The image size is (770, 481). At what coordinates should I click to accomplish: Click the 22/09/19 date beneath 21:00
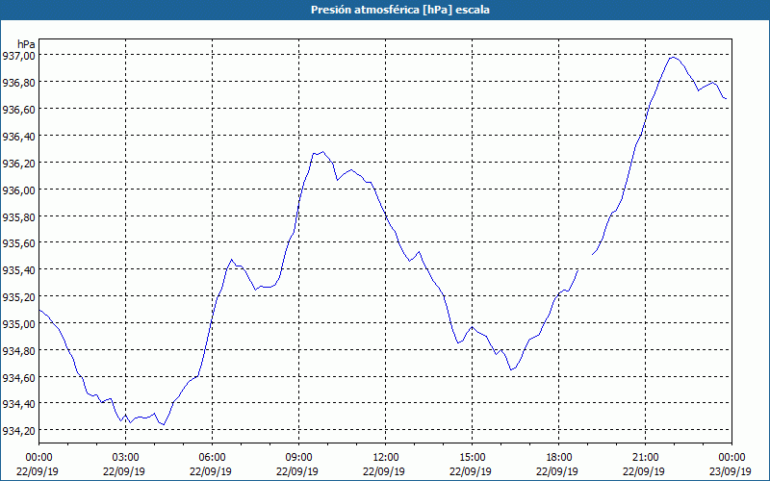point(644,471)
